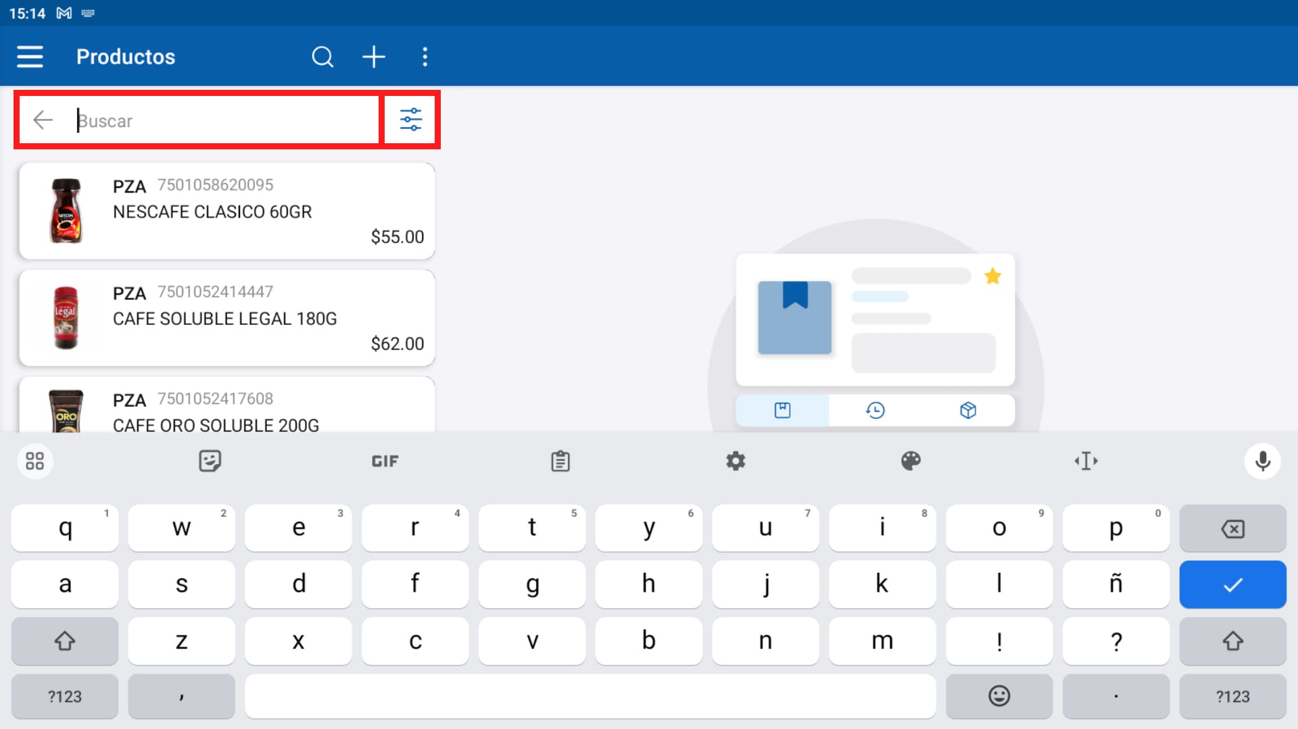Toggle the left shift key
The height and width of the screenshot is (729, 1298).
(x=65, y=640)
